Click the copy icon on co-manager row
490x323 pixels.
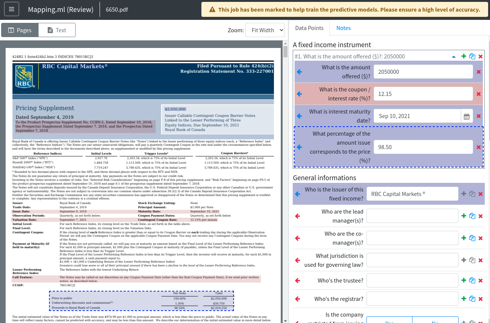pos(472,238)
